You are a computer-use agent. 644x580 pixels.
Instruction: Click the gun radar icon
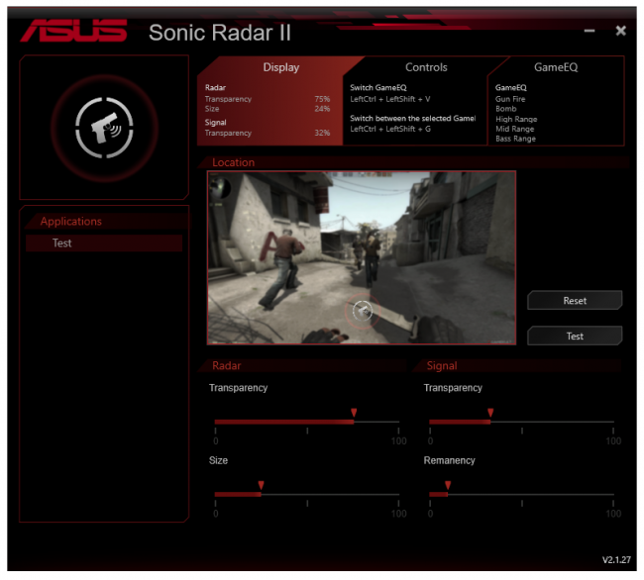point(104,127)
